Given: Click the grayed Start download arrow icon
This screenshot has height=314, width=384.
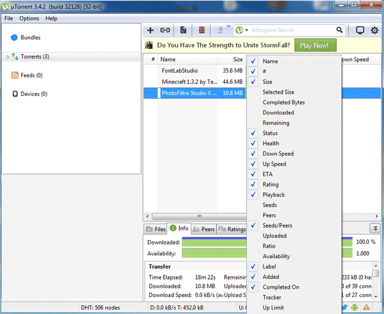Looking at the screenshot, I should point(220,30).
